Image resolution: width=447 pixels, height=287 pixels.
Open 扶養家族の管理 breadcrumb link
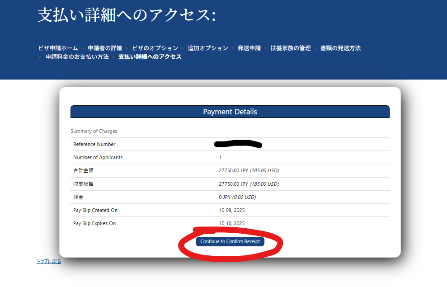pos(291,48)
